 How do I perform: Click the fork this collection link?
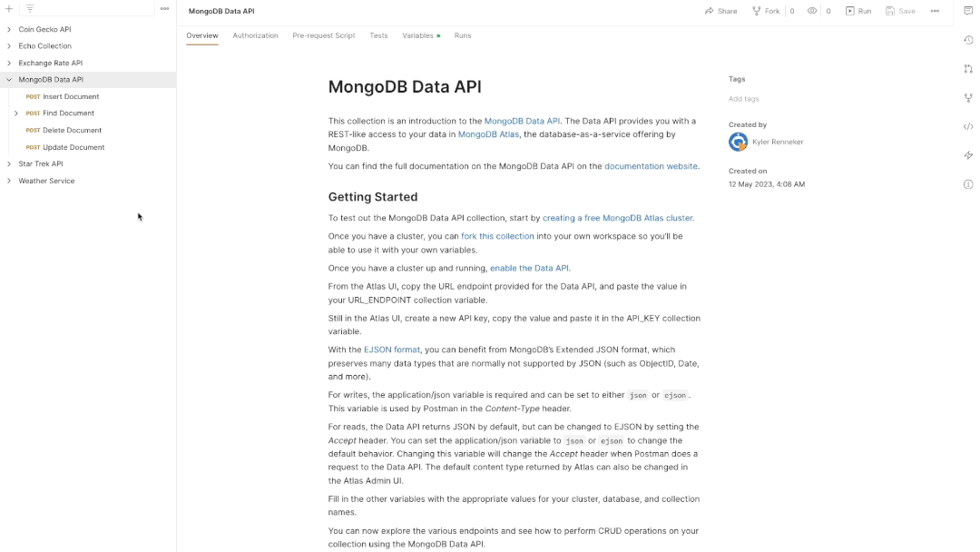point(497,236)
